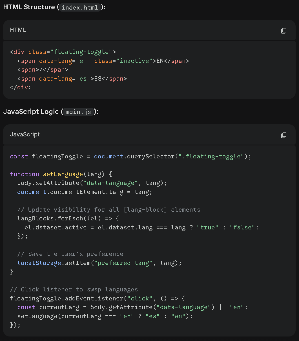Click the JavaScript label in the code block header

[25, 134]
